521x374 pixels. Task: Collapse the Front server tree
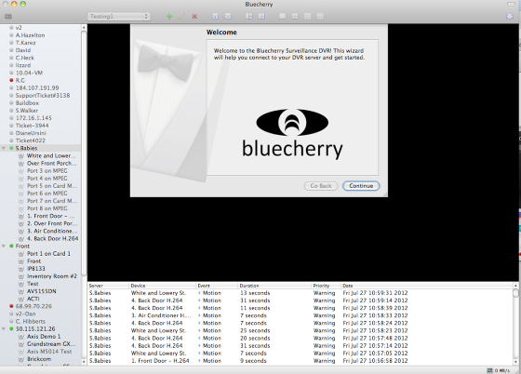click(4, 247)
